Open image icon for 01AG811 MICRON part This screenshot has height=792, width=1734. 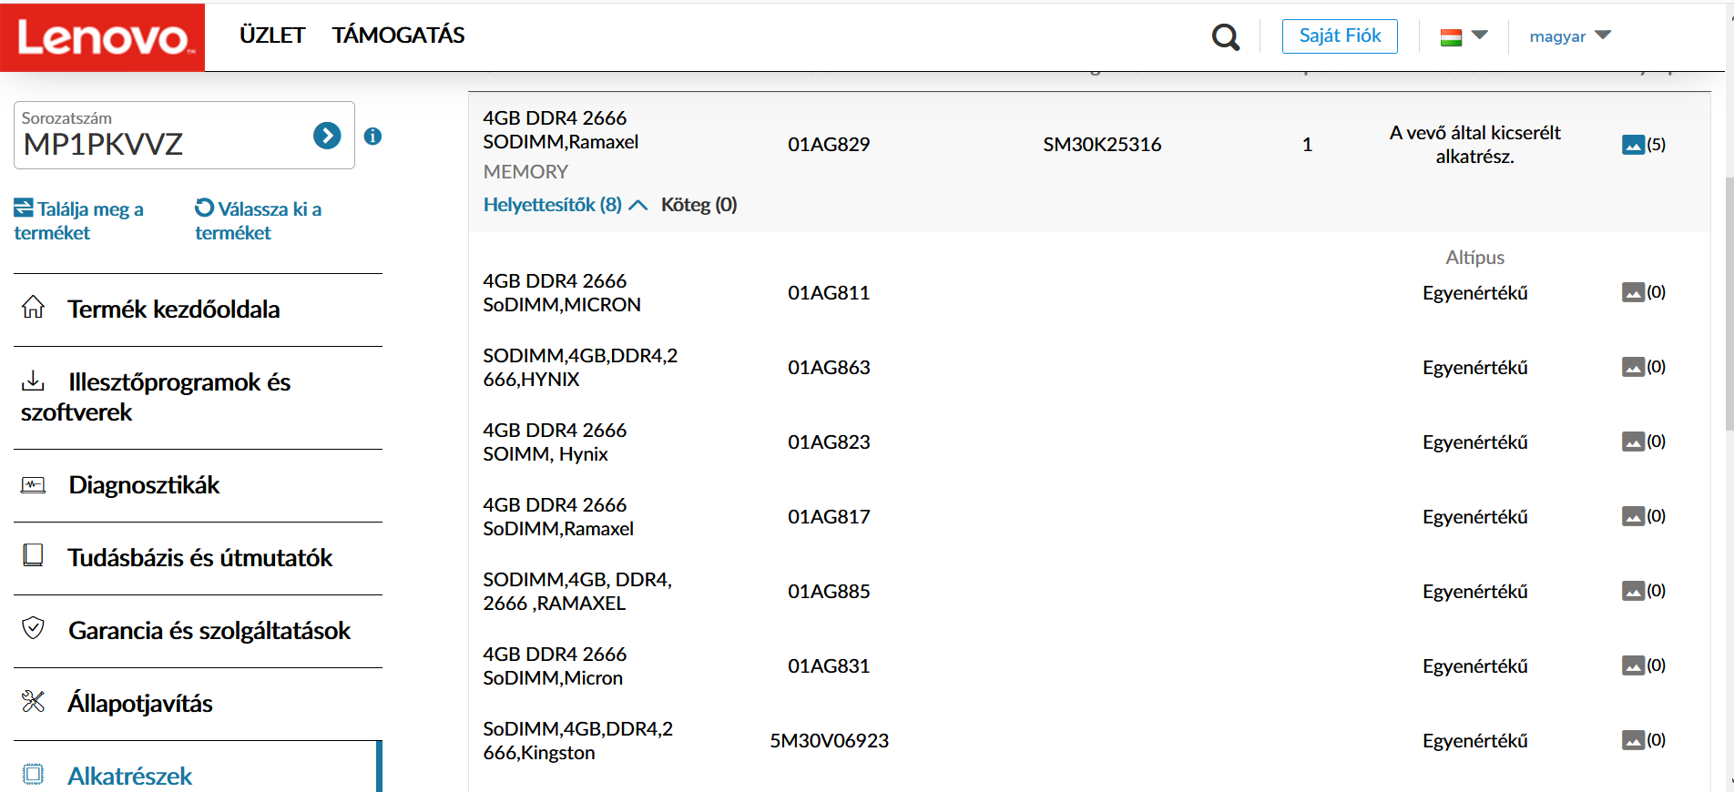(x=1643, y=292)
